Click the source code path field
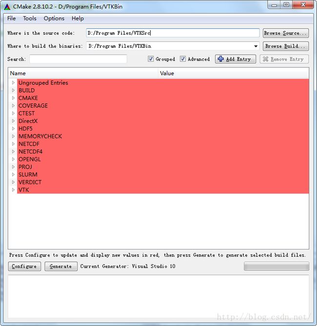 173,33
